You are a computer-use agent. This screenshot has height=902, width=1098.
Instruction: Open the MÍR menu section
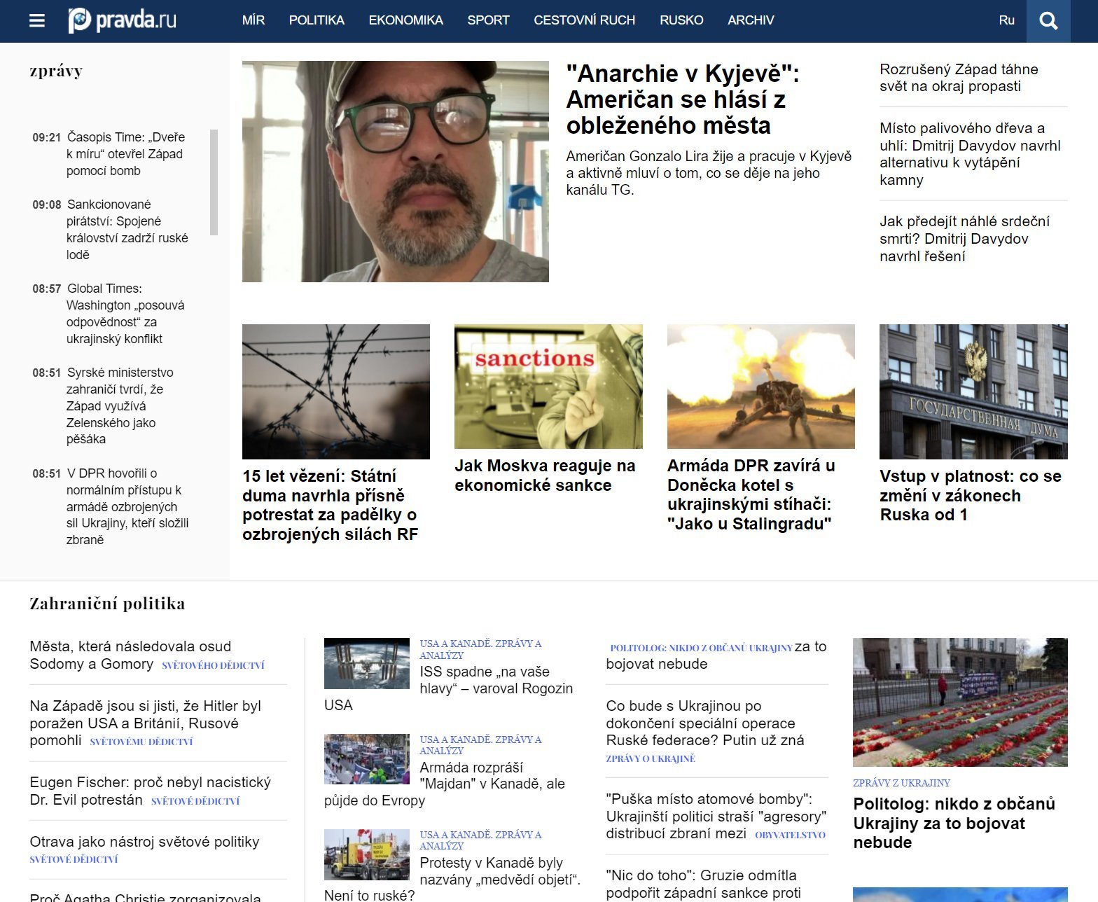coord(253,20)
